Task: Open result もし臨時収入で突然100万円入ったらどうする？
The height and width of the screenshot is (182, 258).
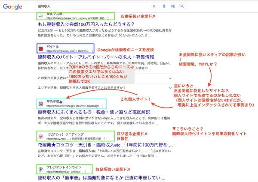Action: (x=86, y=24)
